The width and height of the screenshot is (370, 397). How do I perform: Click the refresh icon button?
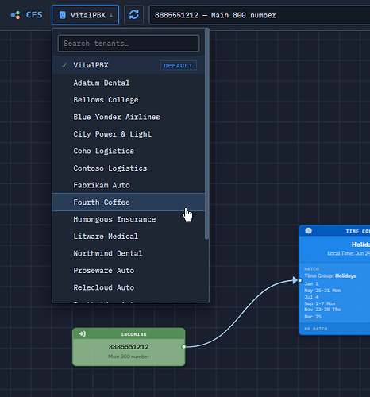click(134, 15)
